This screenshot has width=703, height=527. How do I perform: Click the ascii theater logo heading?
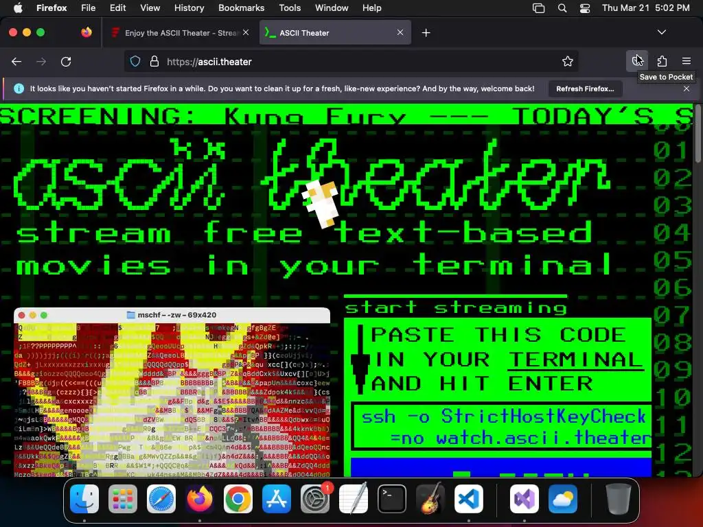(312, 175)
